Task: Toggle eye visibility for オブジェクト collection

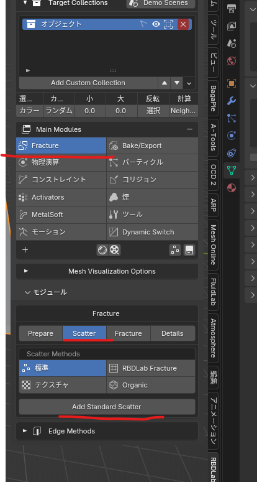Action: click(x=156, y=24)
